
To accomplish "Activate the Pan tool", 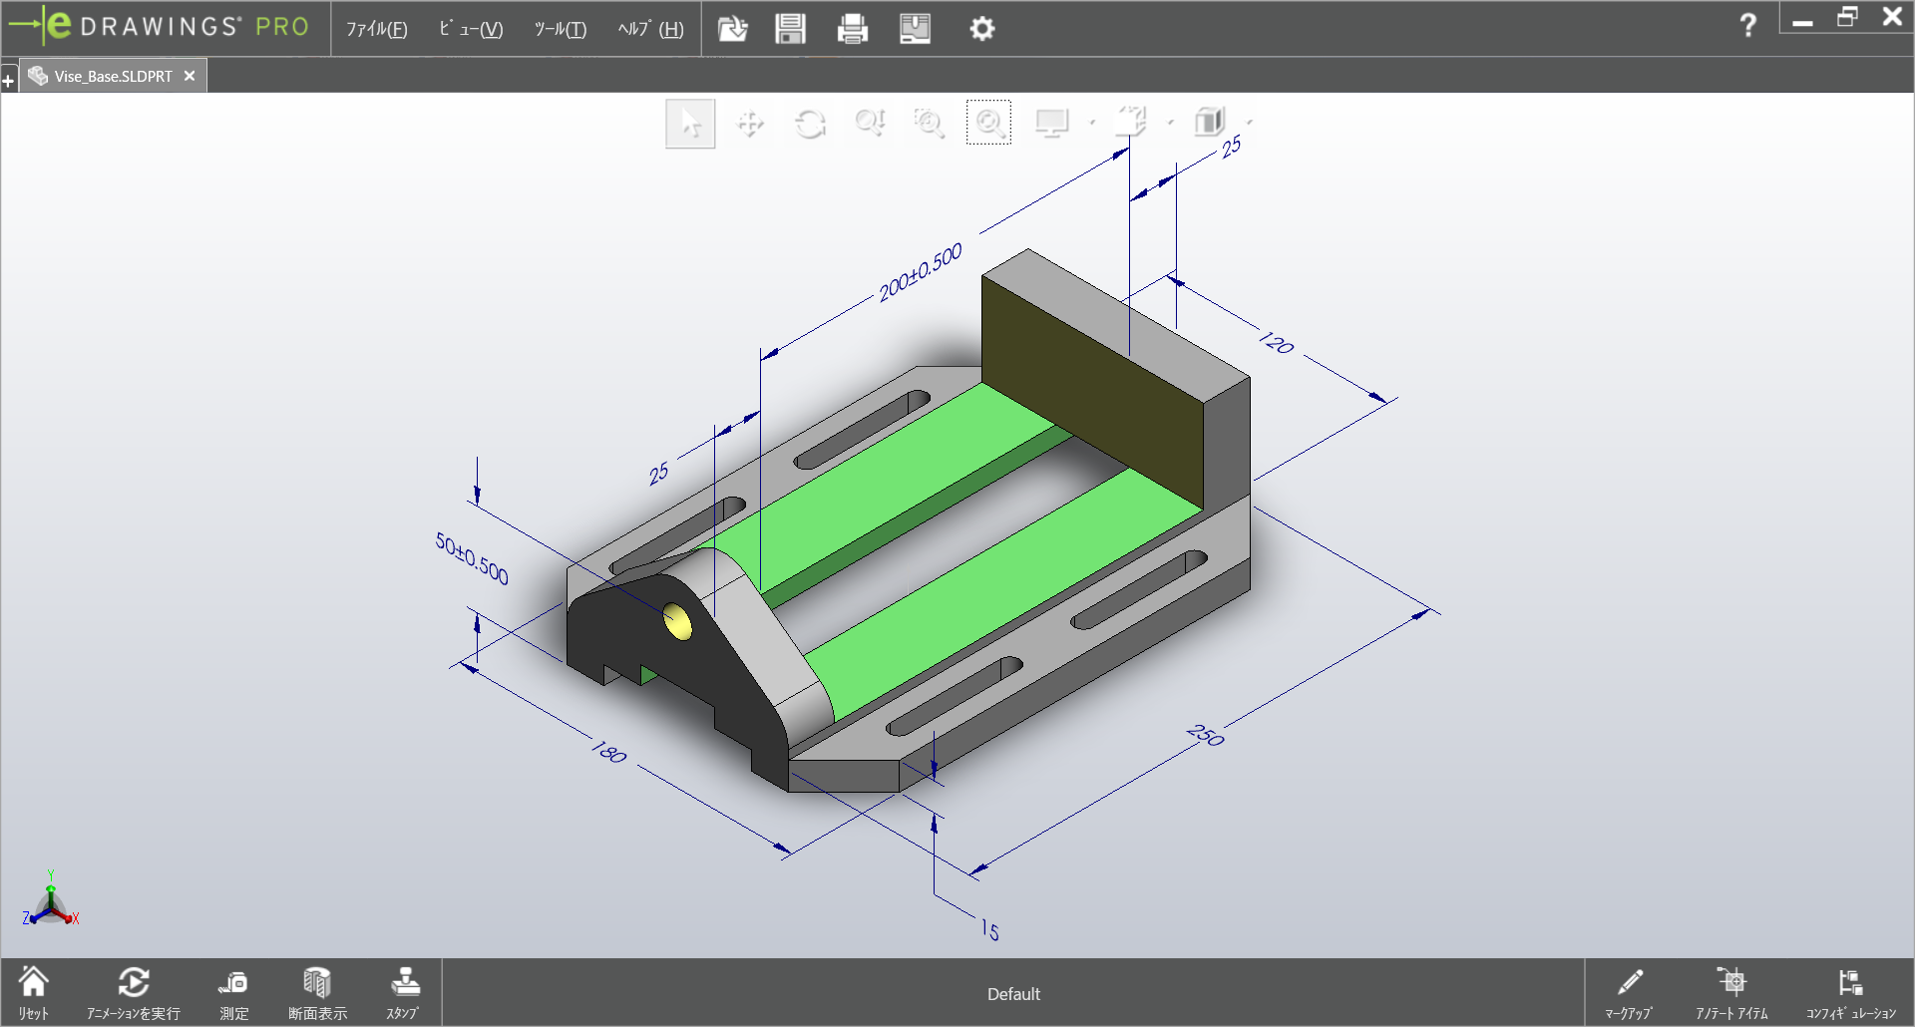I will [750, 122].
